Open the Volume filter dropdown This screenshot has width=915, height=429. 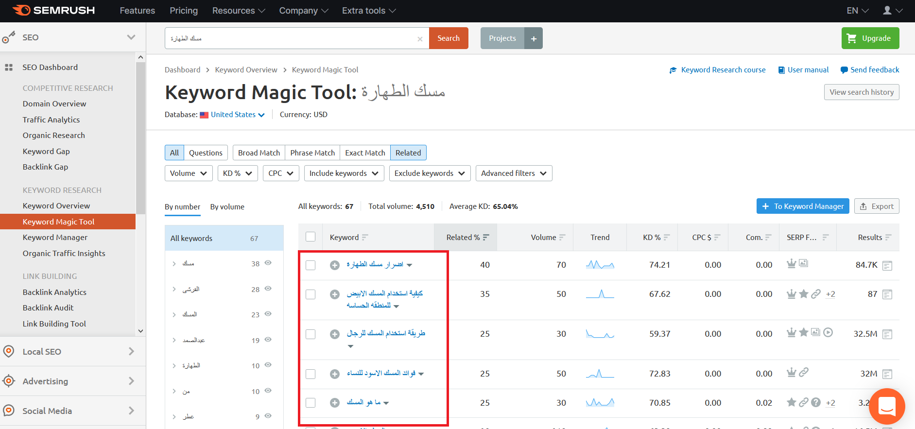tap(189, 173)
